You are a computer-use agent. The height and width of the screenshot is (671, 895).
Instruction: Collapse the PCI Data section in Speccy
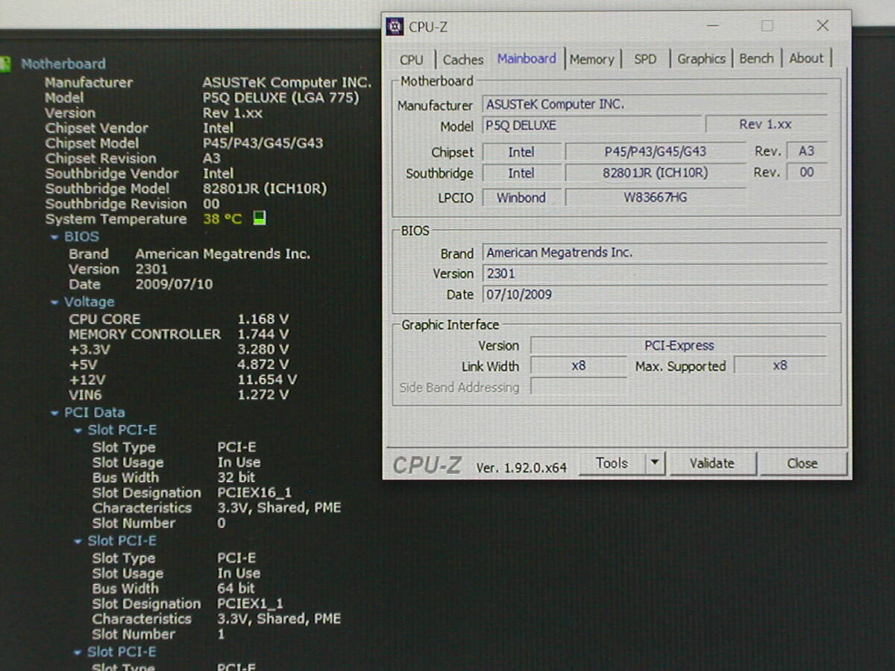click(54, 413)
